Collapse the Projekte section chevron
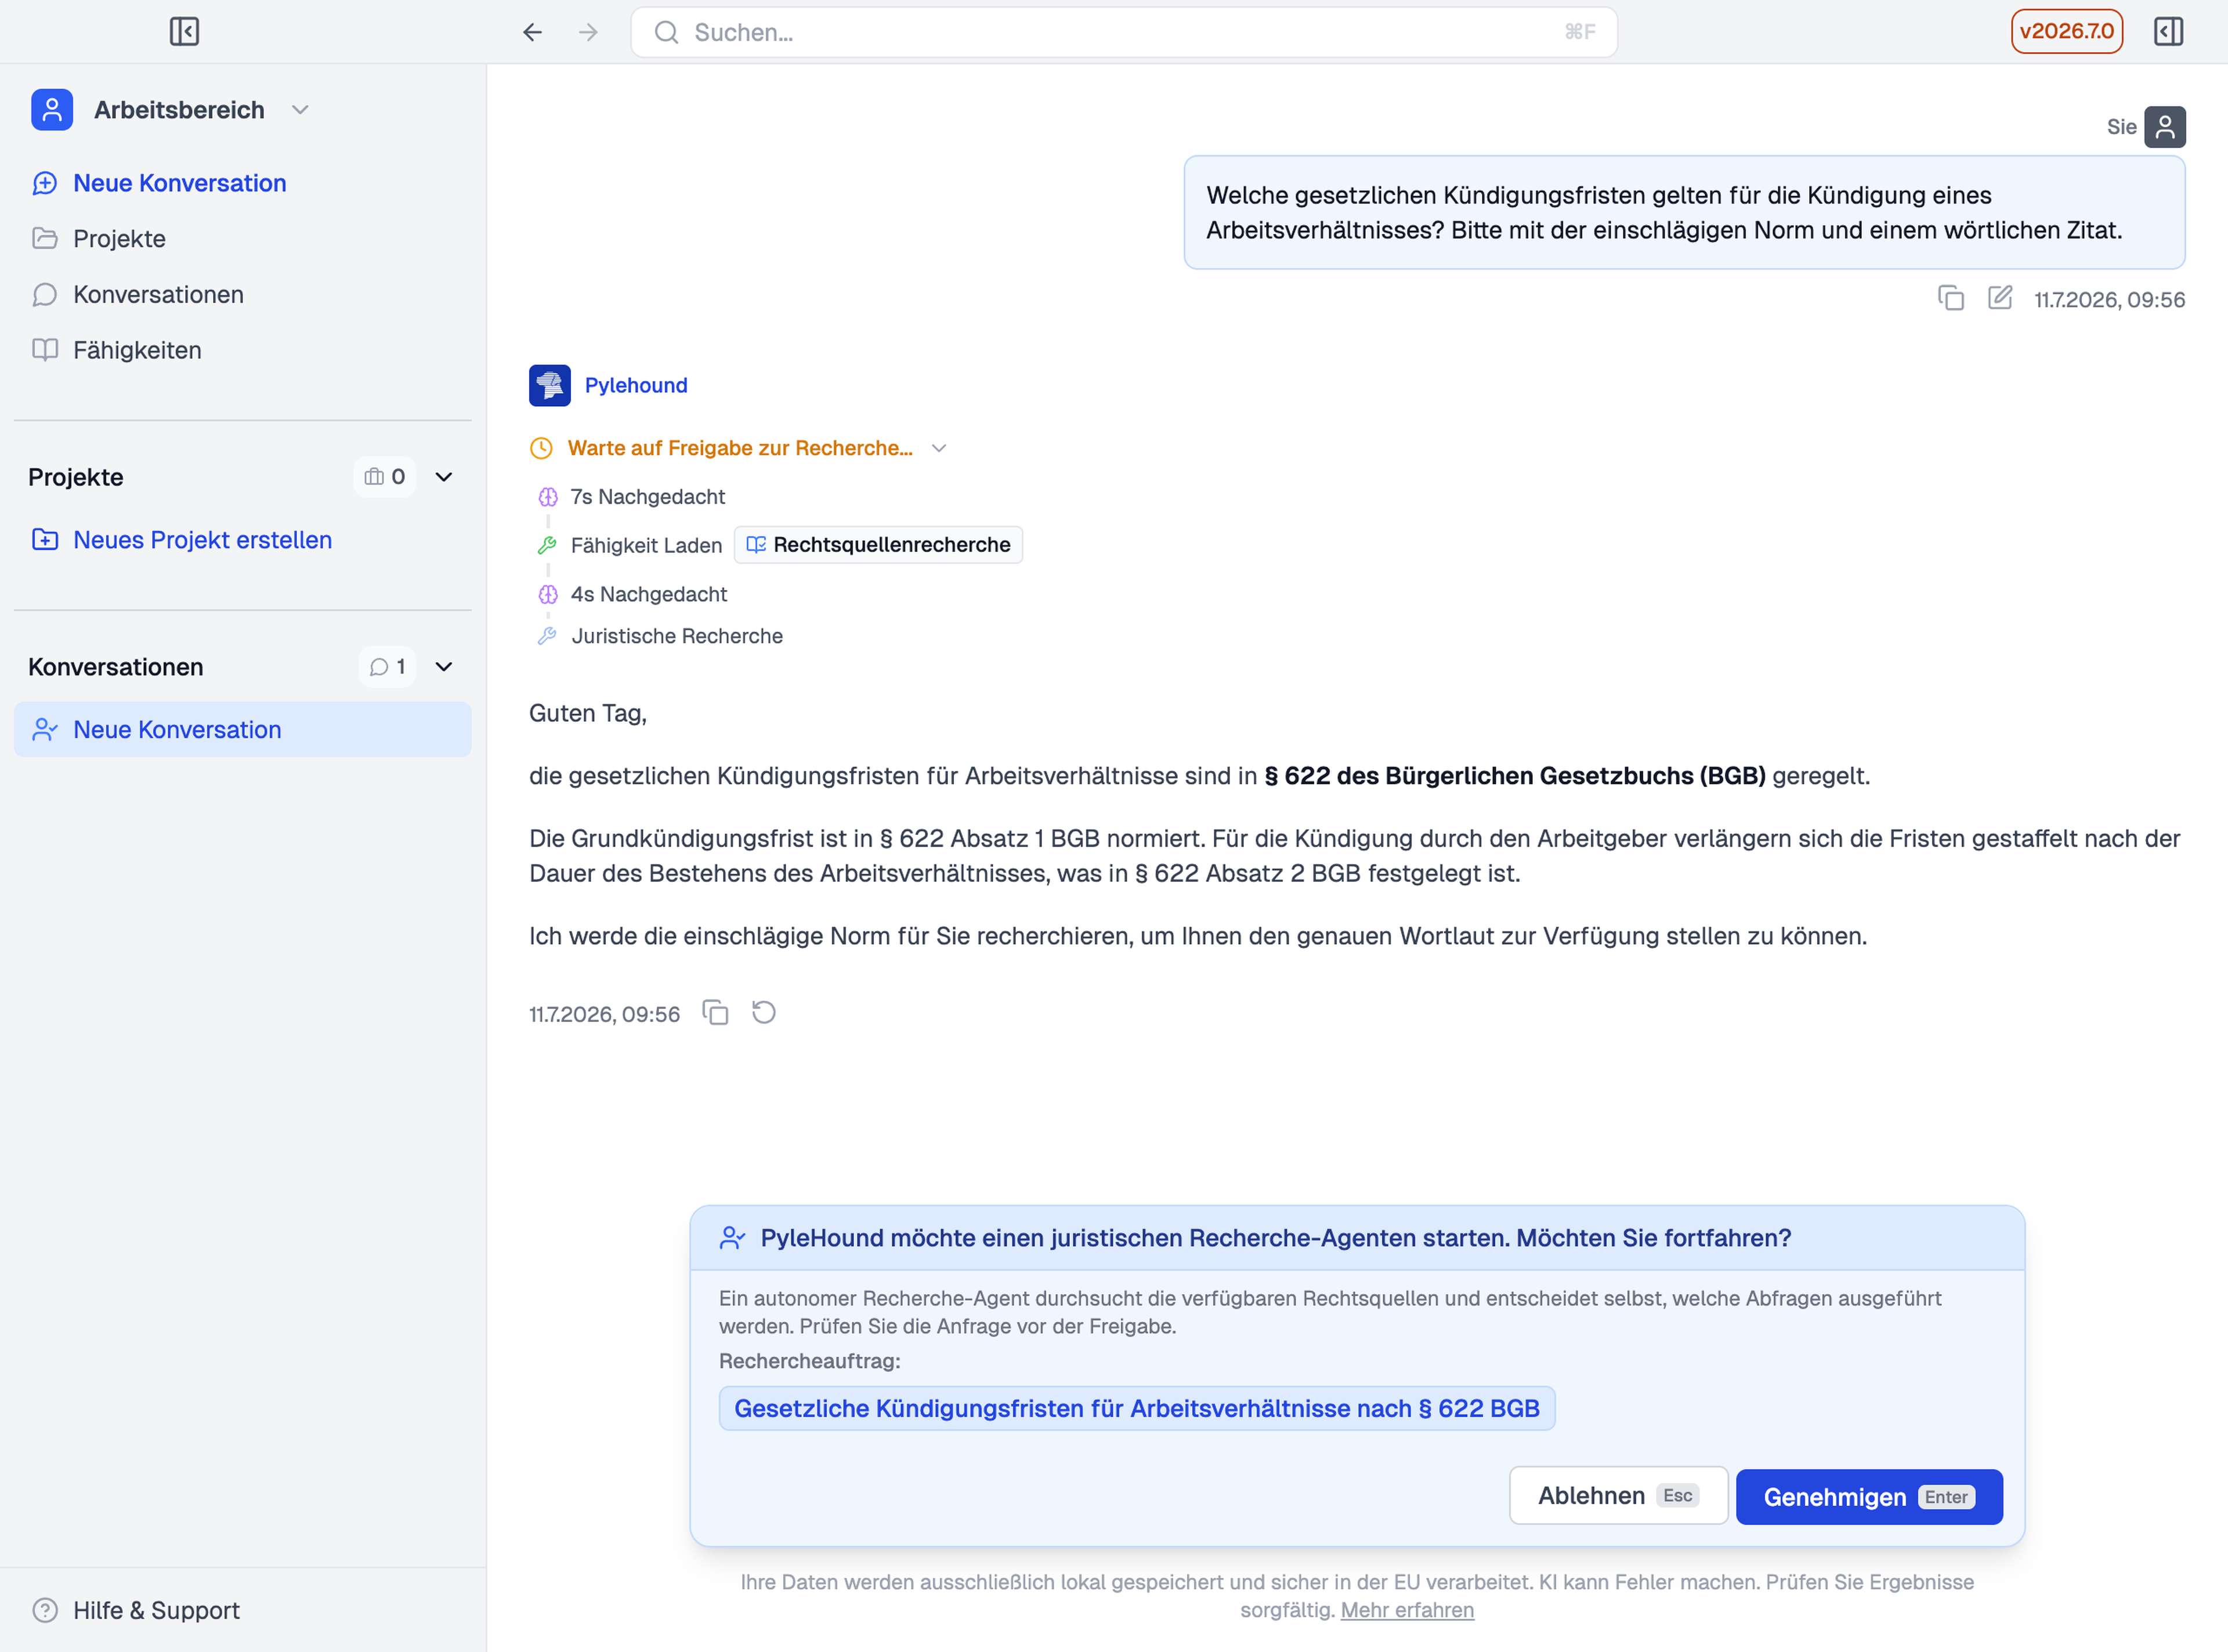This screenshot has height=1652, width=2228. point(444,477)
